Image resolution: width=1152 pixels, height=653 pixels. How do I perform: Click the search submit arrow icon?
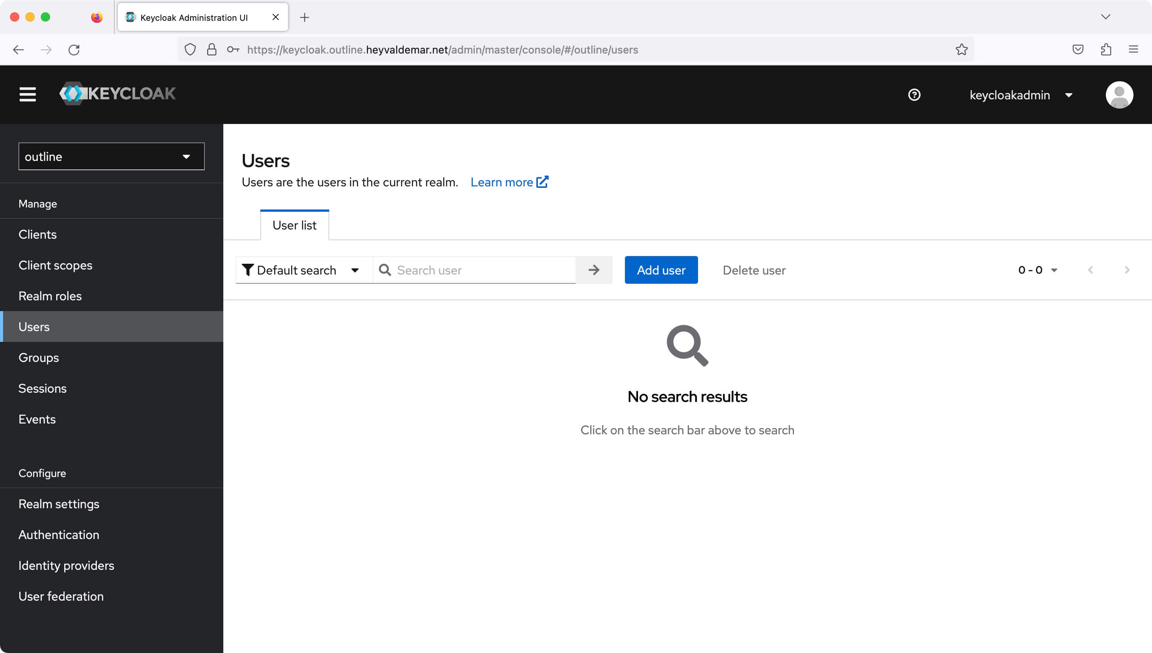[x=594, y=270]
